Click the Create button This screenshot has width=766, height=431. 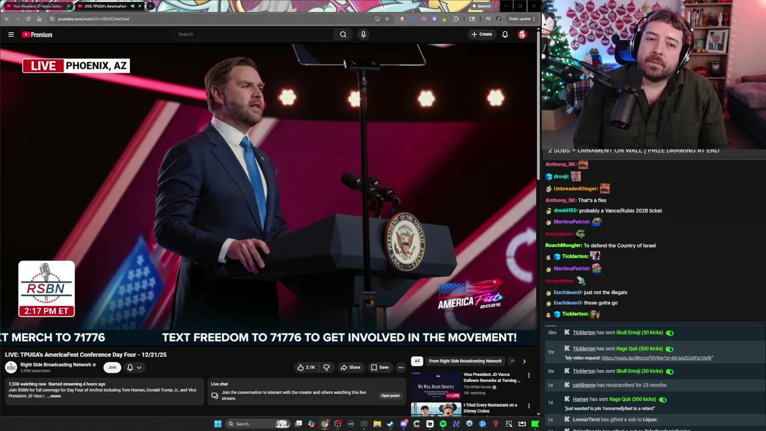click(x=481, y=34)
